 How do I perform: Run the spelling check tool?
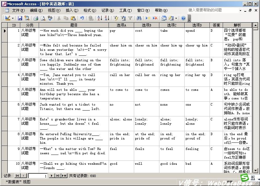50,18
